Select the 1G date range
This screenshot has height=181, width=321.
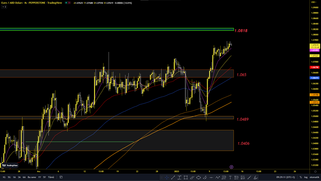pos(4,177)
